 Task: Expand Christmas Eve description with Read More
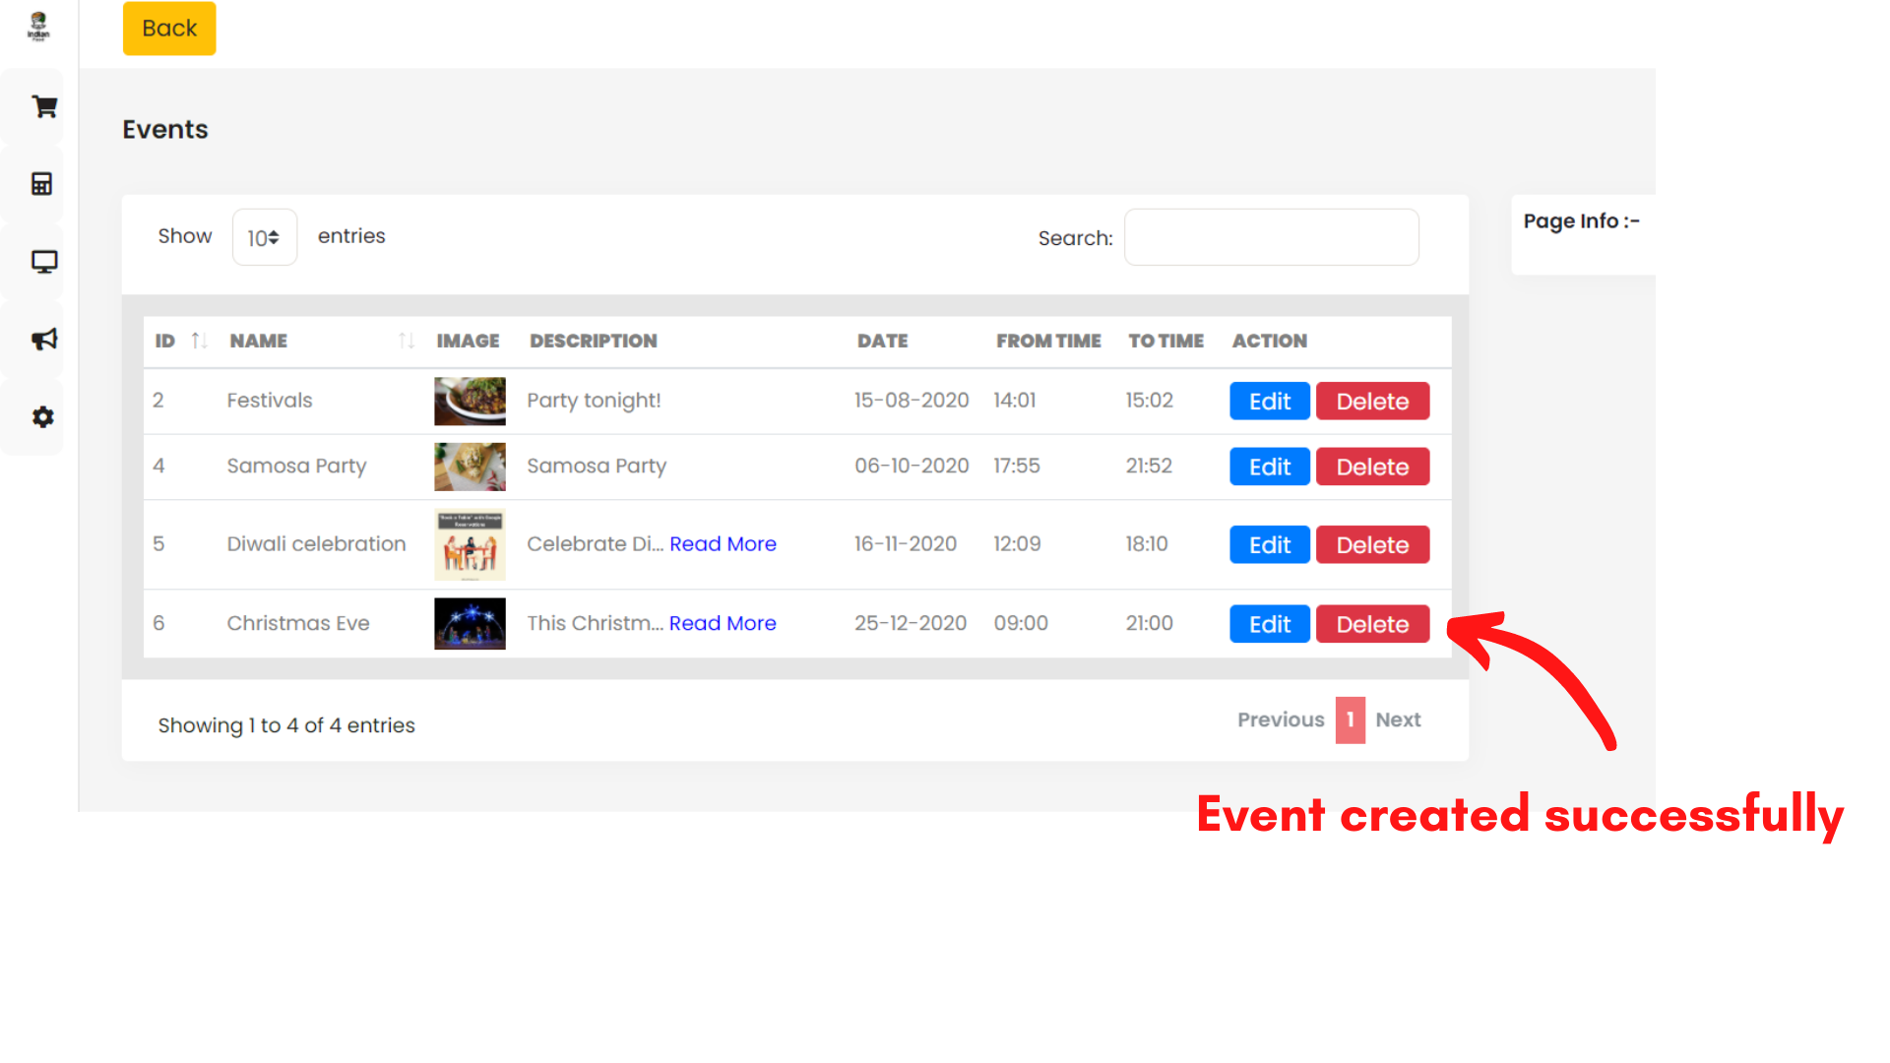(722, 623)
